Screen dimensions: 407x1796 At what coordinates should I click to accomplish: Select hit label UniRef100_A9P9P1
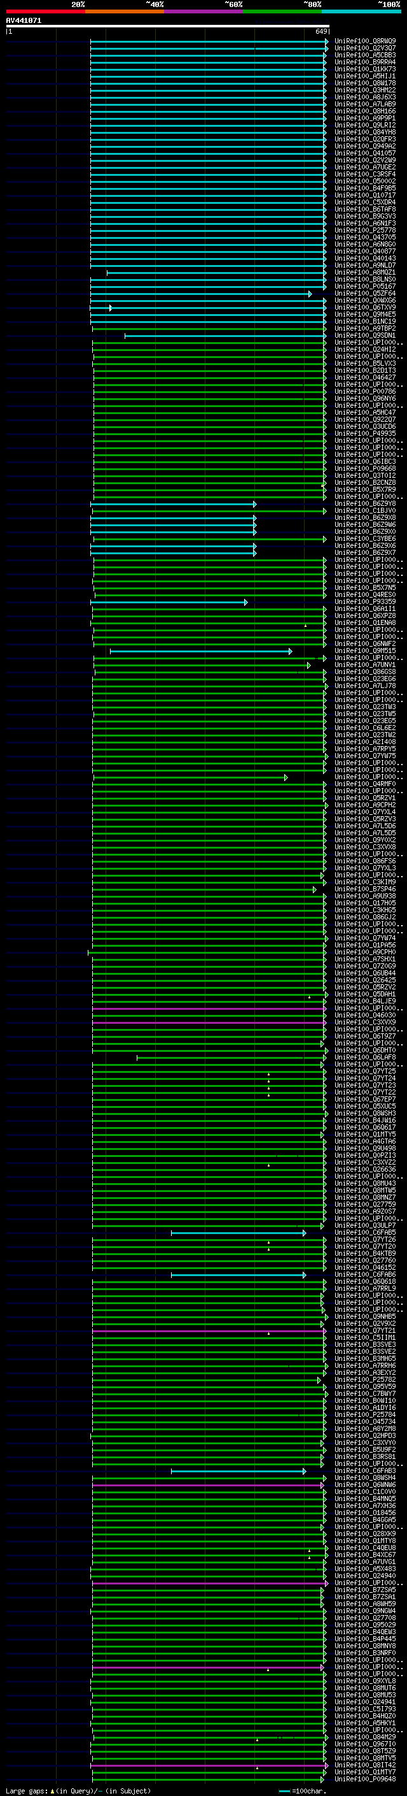click(365, 118)
